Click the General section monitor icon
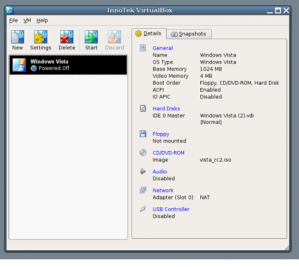The image size is (299, 267). [142, 47]
